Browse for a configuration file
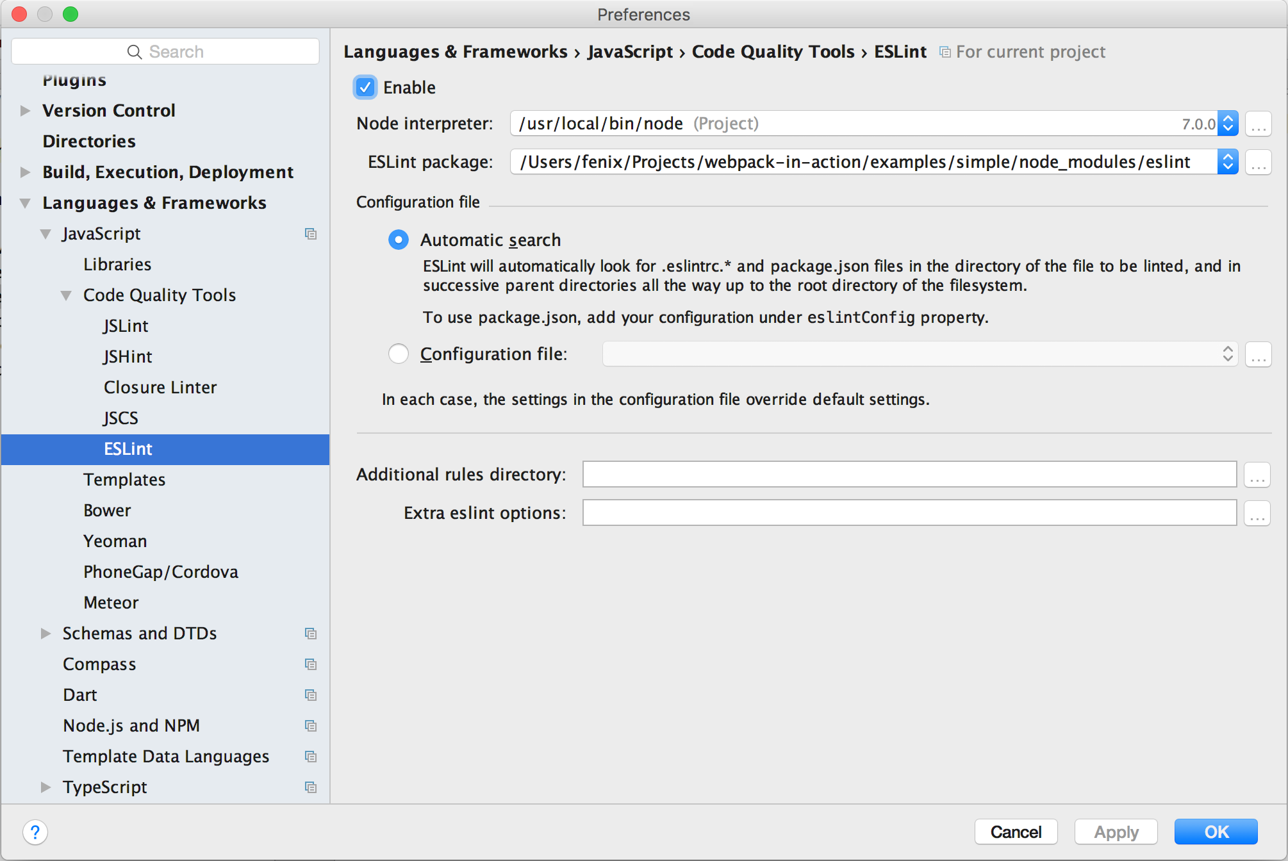The height and width of the screenshot is (861, 1288). point(1258,354)
